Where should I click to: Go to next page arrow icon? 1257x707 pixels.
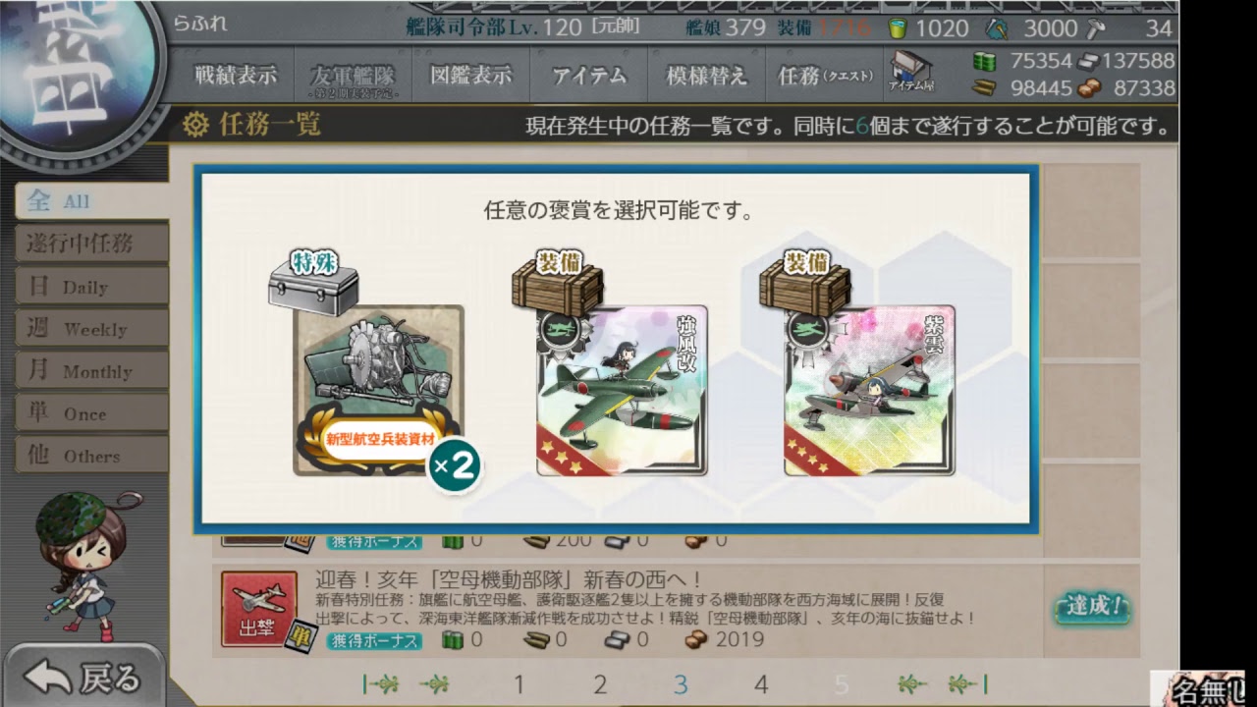click(912, 683)
